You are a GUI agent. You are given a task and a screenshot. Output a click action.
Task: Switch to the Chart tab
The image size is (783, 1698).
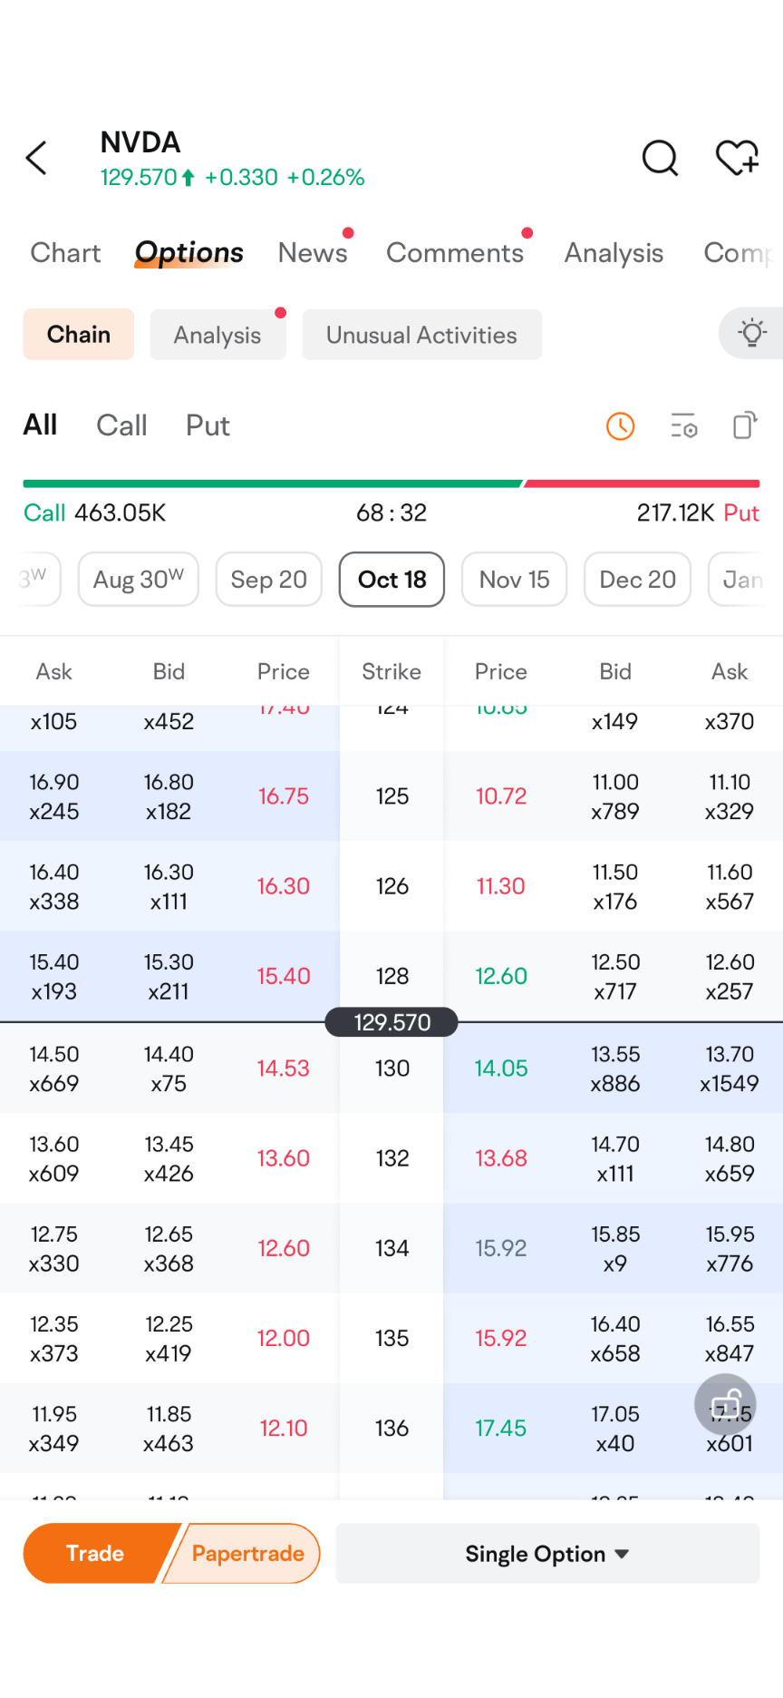[x=65, y=253]
